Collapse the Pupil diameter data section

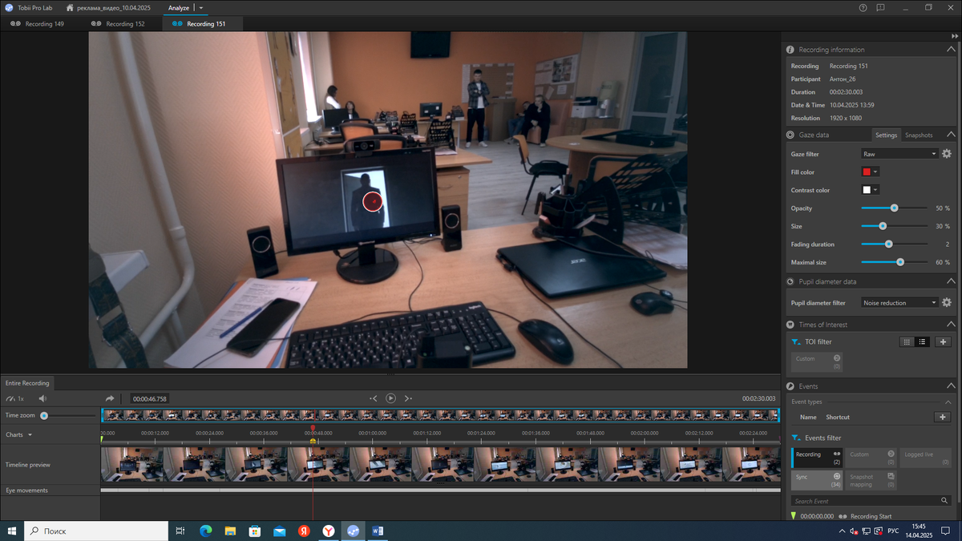[951, 282]
